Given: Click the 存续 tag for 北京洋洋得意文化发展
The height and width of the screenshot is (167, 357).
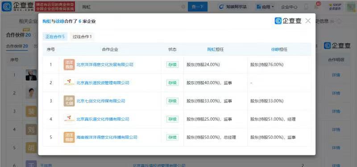Looking at the screenshot, I should 172,65.
